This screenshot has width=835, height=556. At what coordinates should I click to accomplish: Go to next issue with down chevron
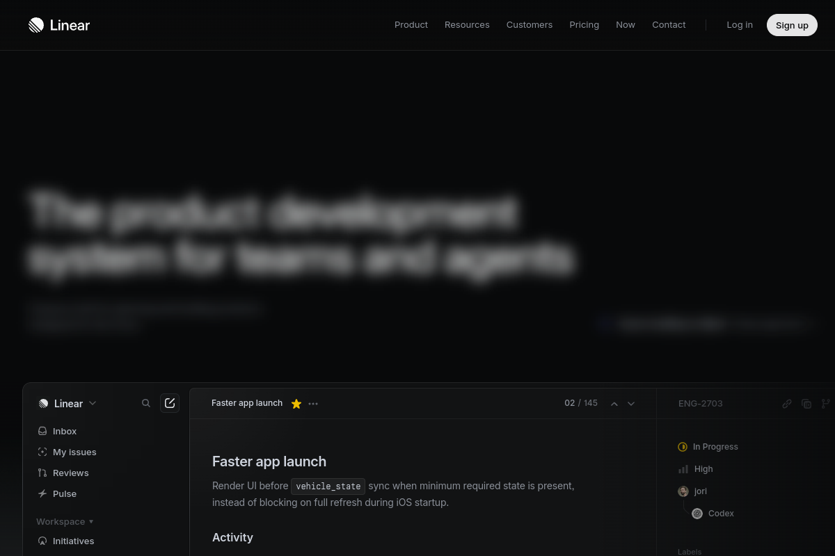coord(631,403)
